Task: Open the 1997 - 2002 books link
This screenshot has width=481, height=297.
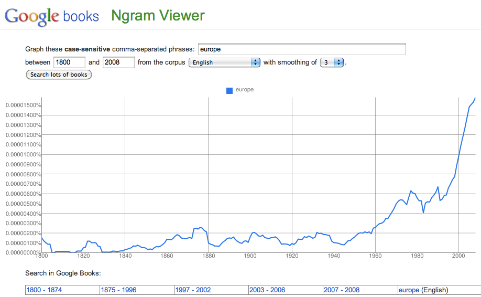Action: tap(193, 290)
